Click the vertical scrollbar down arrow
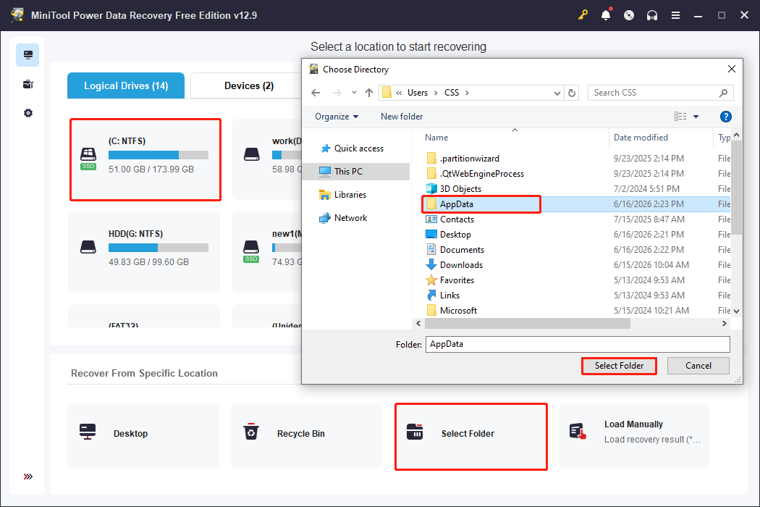 (736, 311)
